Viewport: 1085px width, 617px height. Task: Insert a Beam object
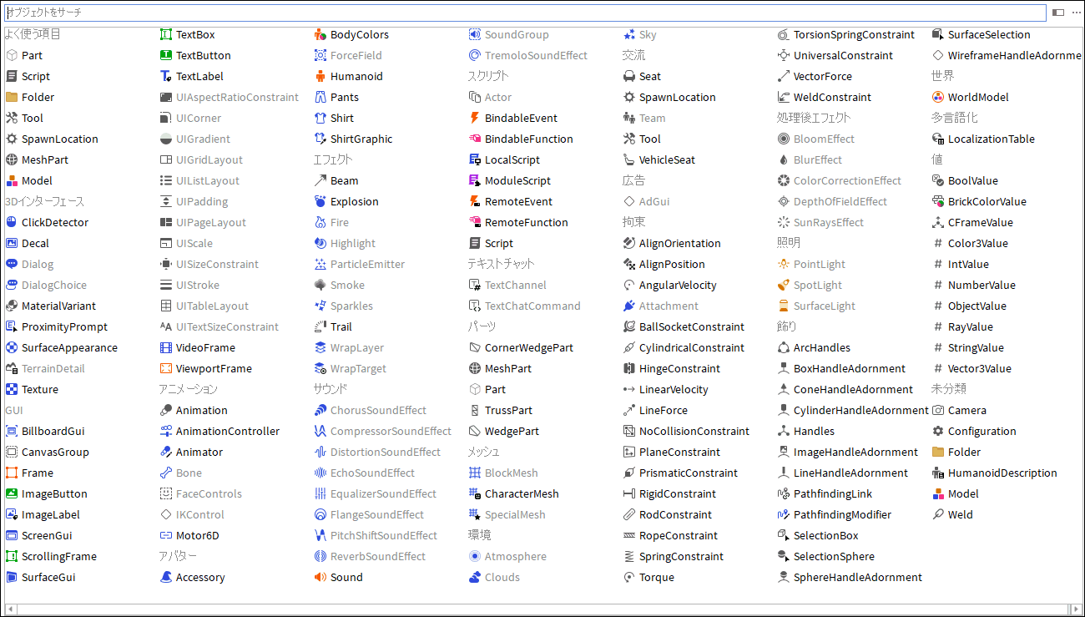[x=345, y=180]
